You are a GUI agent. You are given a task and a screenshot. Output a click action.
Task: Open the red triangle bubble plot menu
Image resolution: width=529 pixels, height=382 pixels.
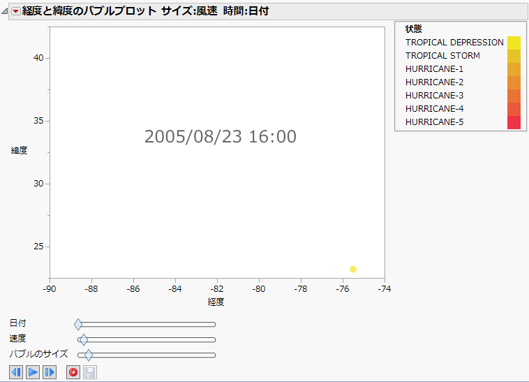point(15,11)
